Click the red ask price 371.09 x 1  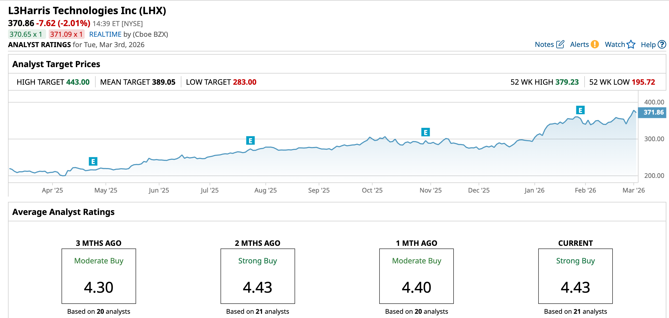tap(66, 34)
